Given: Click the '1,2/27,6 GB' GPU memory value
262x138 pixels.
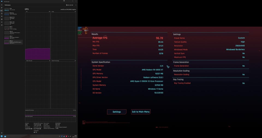Looking at the screenshot, I should click(x=29, y=129).
